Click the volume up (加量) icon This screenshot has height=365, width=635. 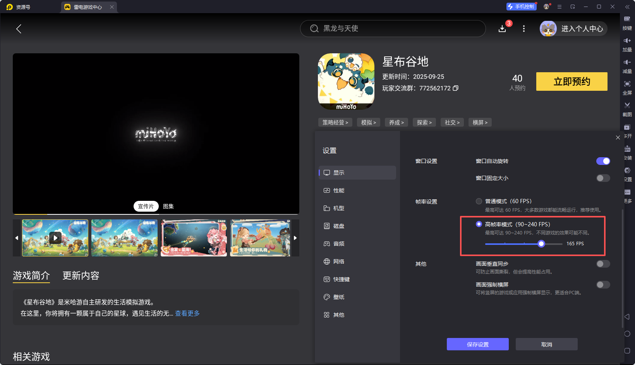pos(627,42)
